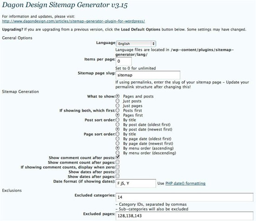This screenshot has height=221, width=256.
Task: Select 'By menu order (ascending)'
Action: point(118,148)
